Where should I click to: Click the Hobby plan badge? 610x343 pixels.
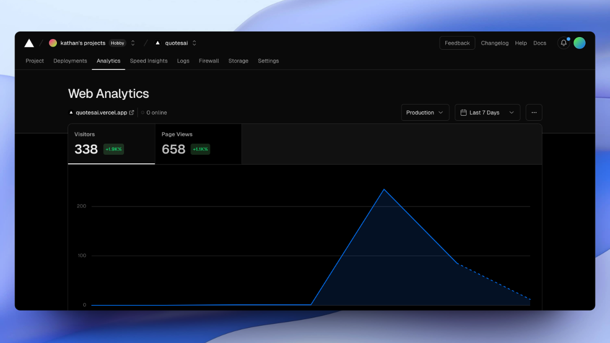117,43
